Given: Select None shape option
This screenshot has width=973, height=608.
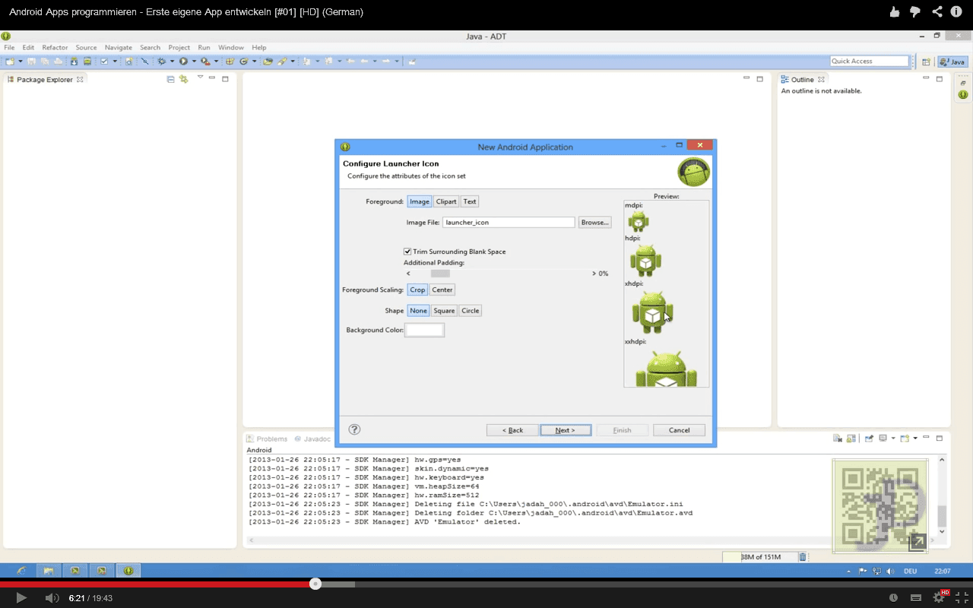Looking at the screenshot, I should [419, 311].
